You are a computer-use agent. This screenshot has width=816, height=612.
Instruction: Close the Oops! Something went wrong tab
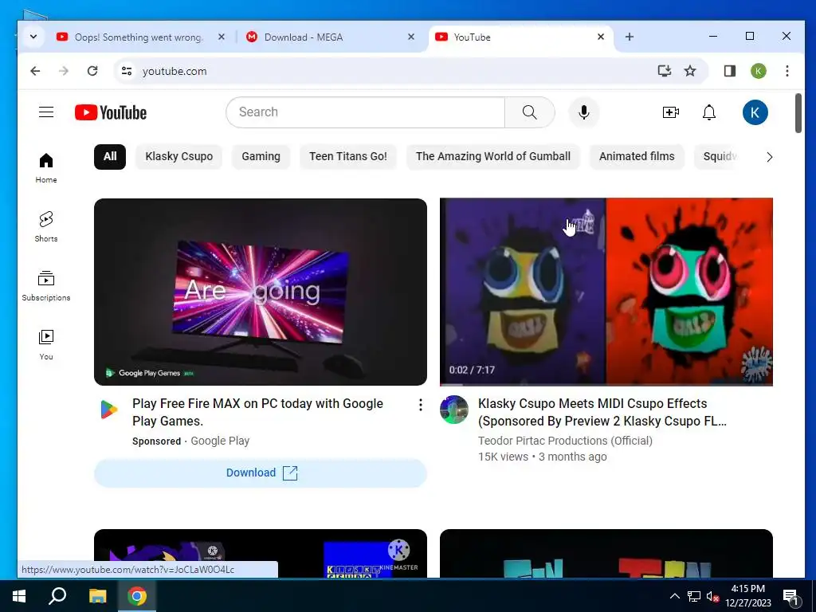(222, 37)
